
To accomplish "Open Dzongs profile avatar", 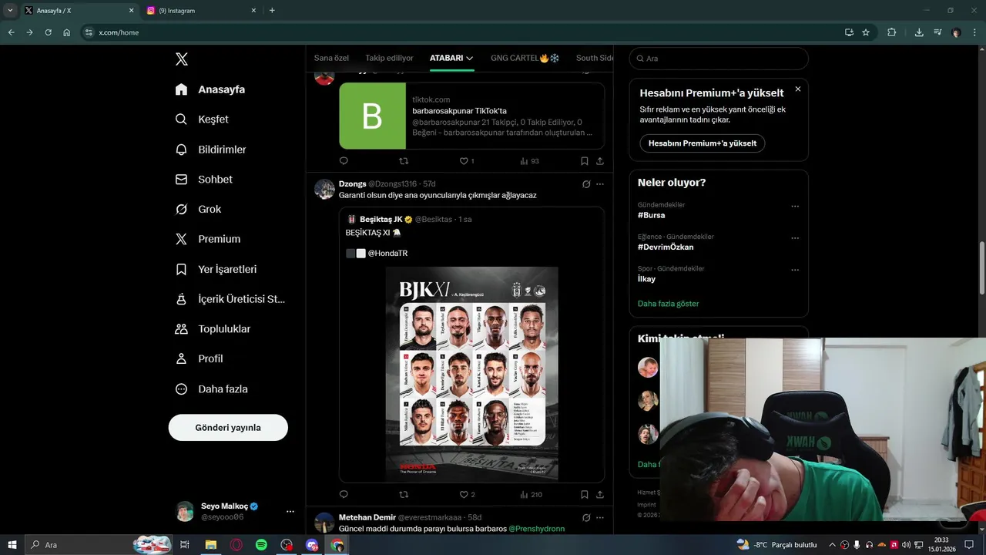I will (x=324, y=189).
